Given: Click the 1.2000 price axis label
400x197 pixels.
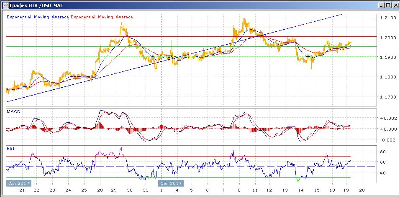Looking at the screenshot, I should 387,38.
